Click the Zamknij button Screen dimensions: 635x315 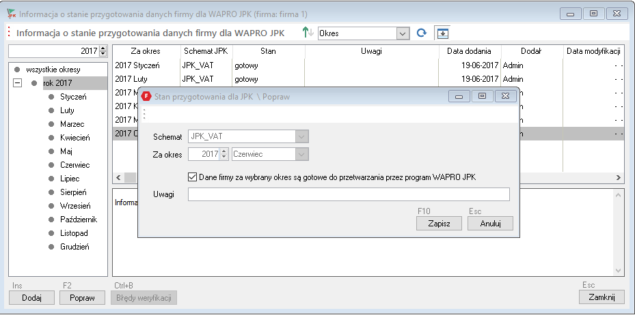602,297
